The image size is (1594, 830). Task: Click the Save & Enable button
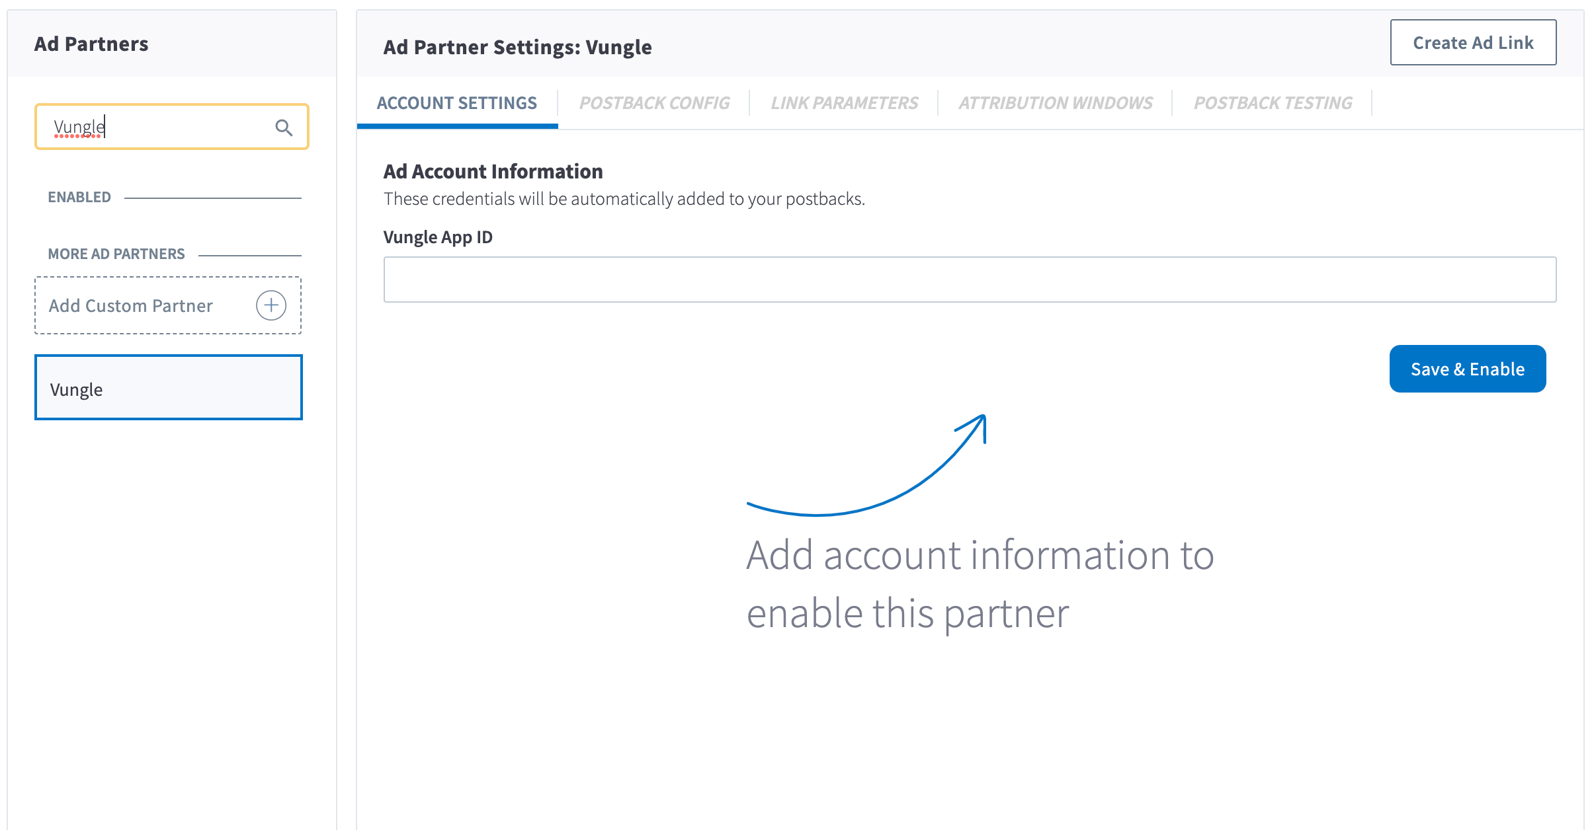point(1467,369)
